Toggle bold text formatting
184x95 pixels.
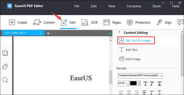[146, 84]
